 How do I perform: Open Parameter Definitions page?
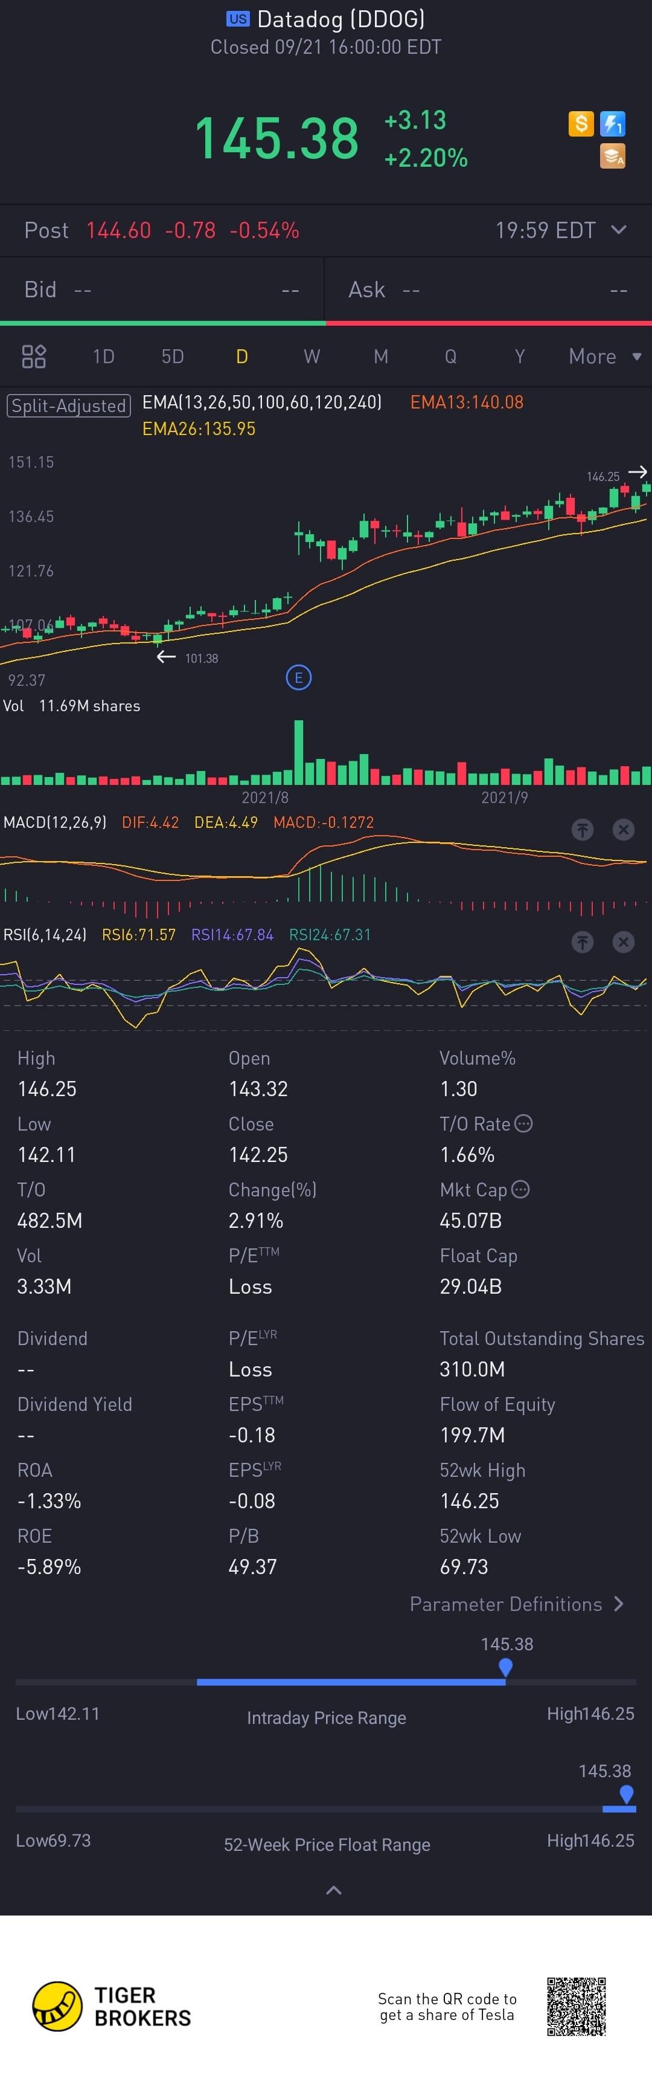tap(517, 1604)
